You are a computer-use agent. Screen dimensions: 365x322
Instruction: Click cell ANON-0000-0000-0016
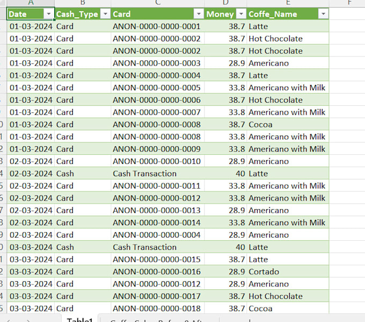click(x=158, y=271)
